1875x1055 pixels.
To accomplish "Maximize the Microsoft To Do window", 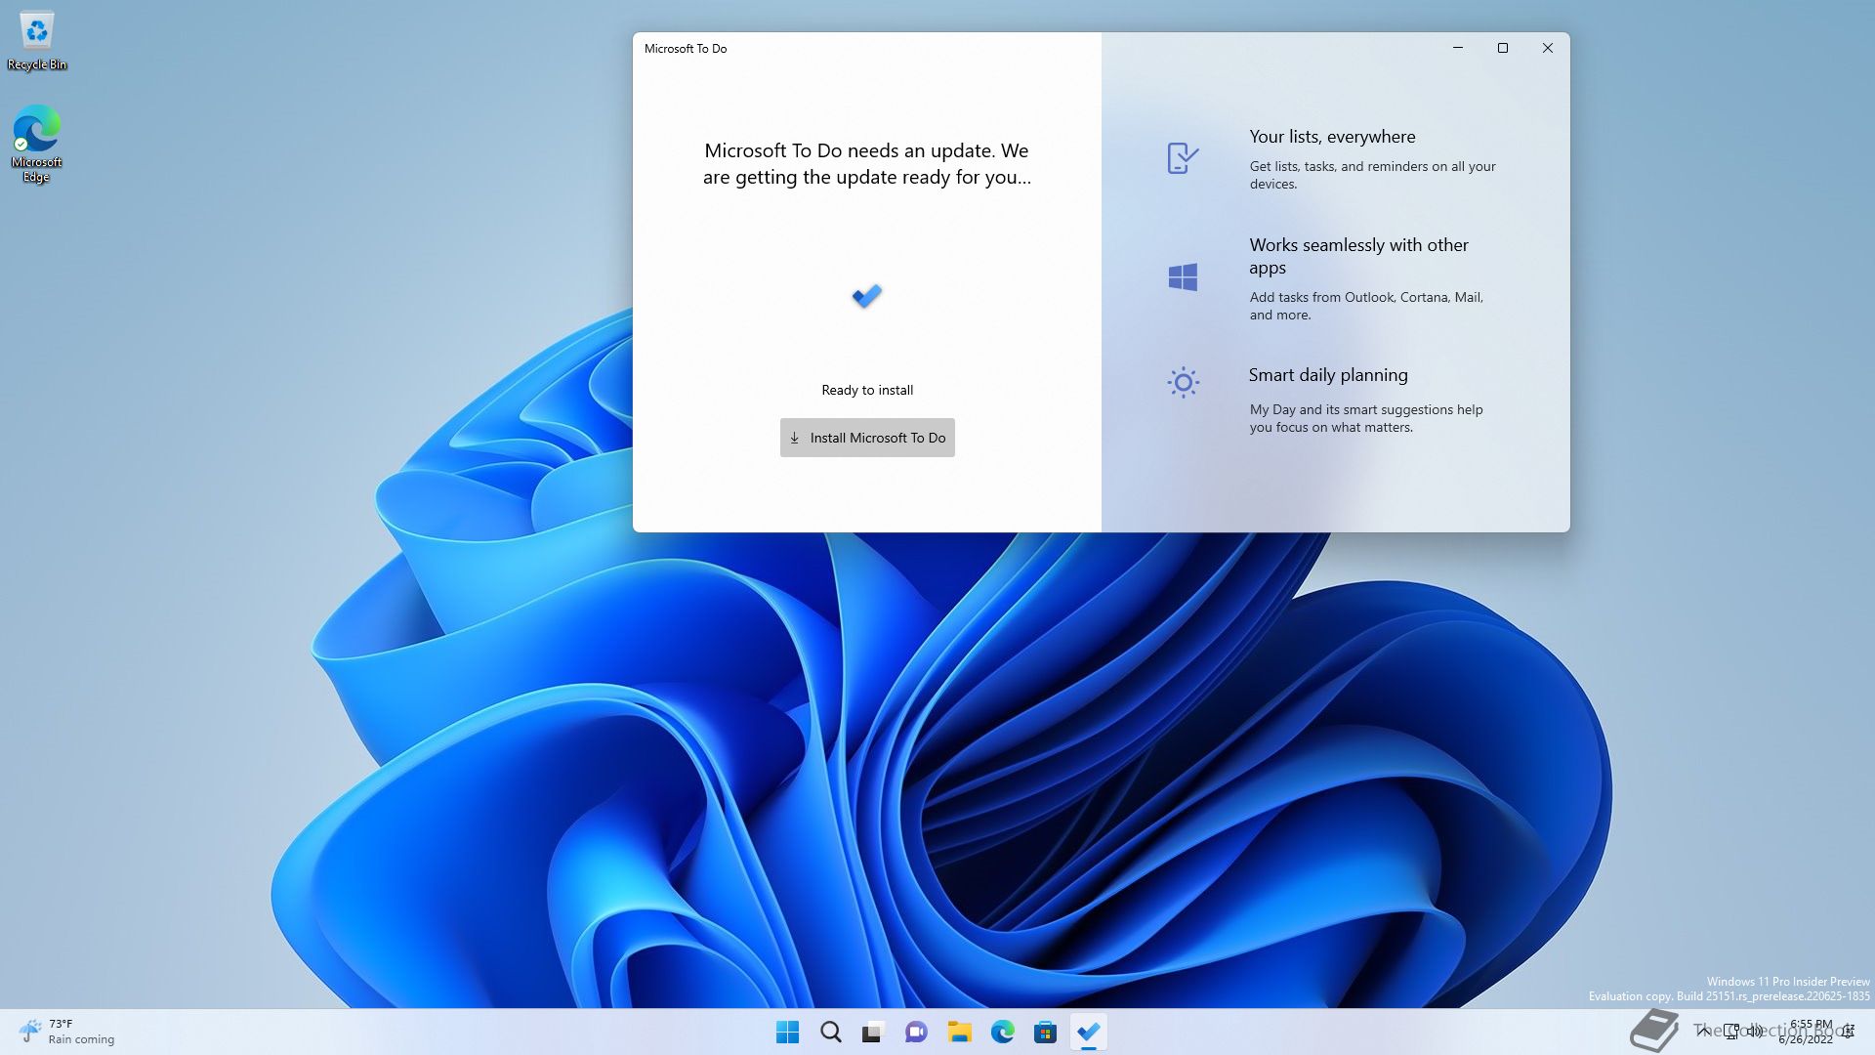I will pos(1503,48).
